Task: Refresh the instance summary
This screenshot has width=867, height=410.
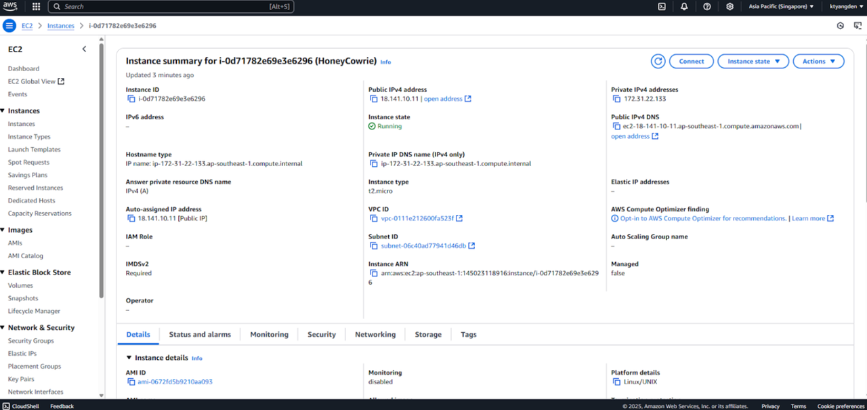Action: coord(658,61)
